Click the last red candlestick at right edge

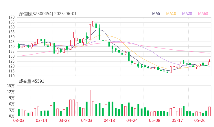[209, 63]
